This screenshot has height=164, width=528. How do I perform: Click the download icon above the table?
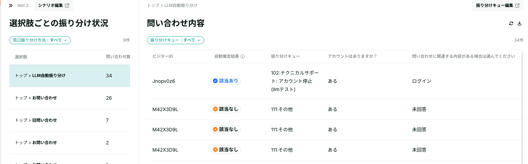point(520,23)
